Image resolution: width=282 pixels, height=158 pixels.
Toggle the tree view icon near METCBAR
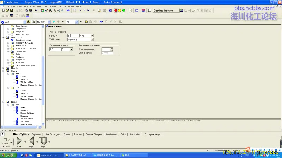[33, 22]
